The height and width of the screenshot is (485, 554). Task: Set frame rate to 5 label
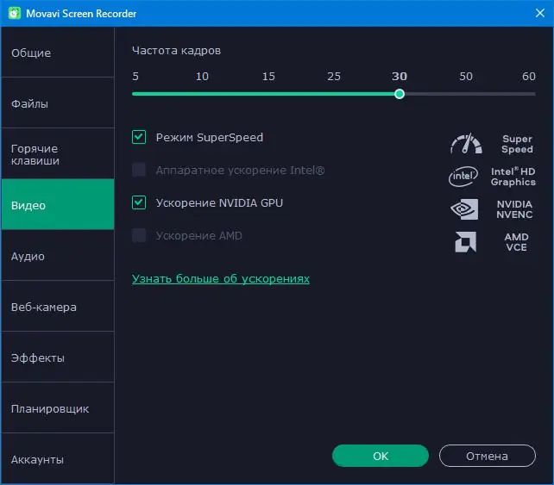click(x=135, y=76)
